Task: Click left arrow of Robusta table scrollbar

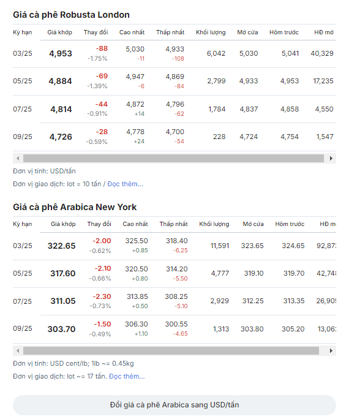Action: pos(18,159)
